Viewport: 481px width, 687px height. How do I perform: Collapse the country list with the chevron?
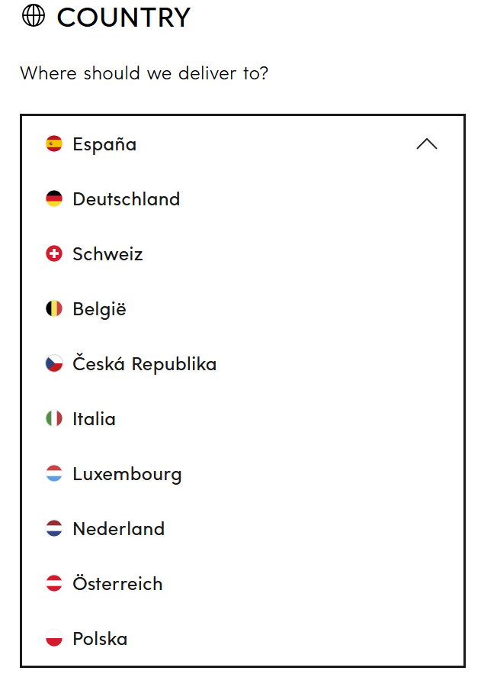click(x=427, y=144)
